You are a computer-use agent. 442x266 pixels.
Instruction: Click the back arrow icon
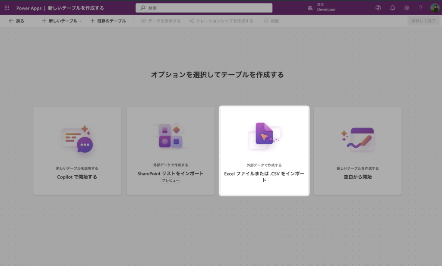tap(11, 21)
